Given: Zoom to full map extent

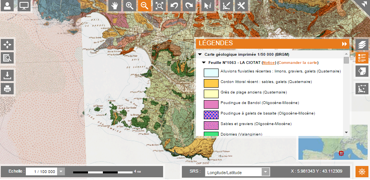Looking at the screenshot, I should [159, 6].
